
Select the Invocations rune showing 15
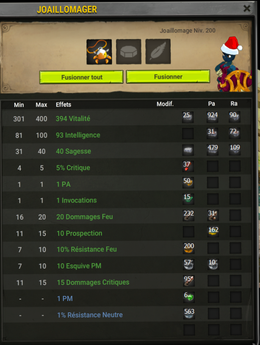pos(188,199)
